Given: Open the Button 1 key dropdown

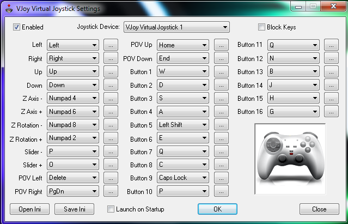Looking at the screenshot, I should [x=183, y=71].
